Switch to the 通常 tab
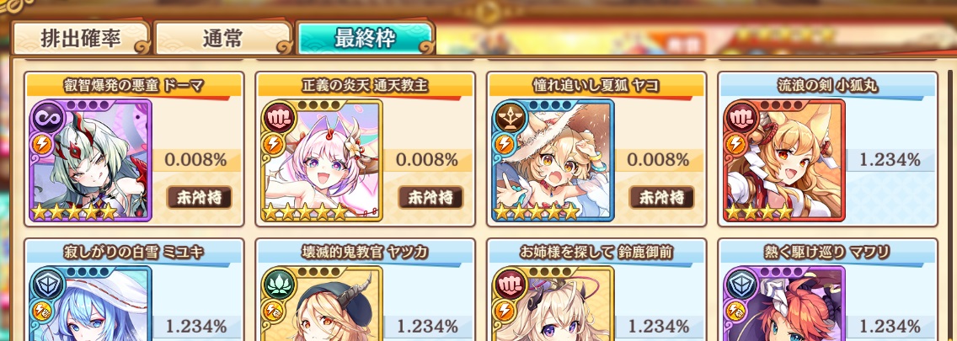 pyautogui.click(x=222, y=39)
